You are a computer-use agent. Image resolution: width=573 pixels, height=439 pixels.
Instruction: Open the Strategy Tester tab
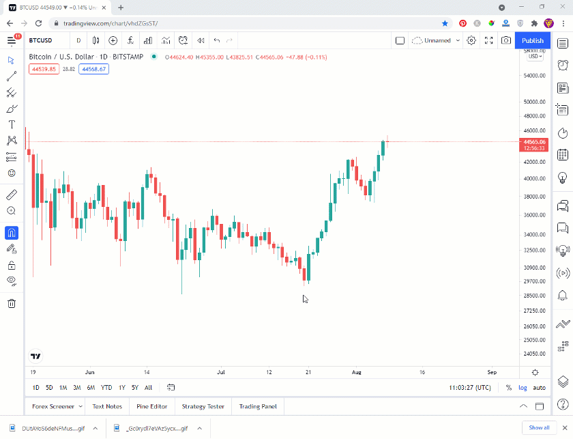point(203,406)
